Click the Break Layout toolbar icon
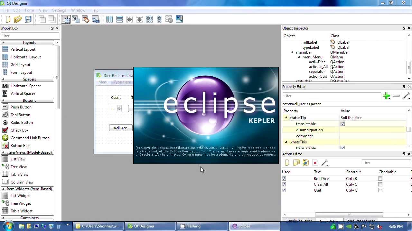 pos(169,20)
